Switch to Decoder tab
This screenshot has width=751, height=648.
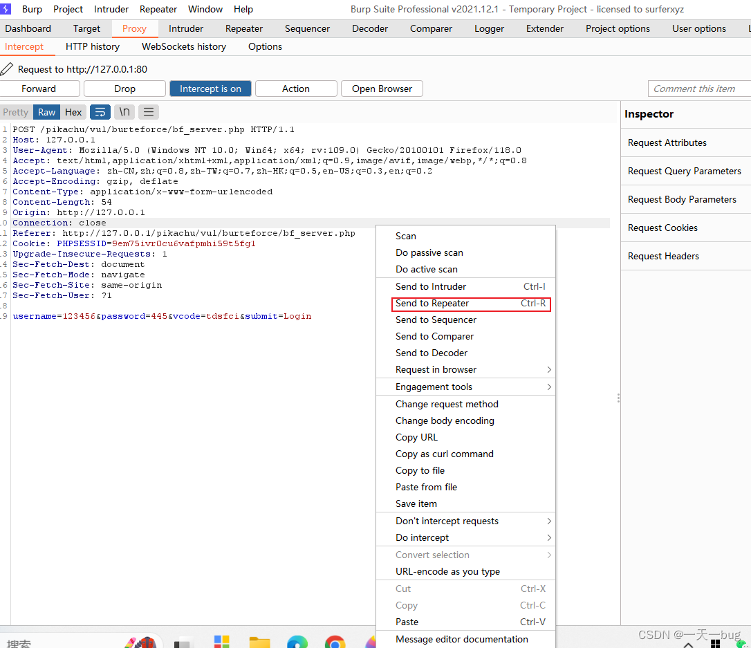pos(370,29)
